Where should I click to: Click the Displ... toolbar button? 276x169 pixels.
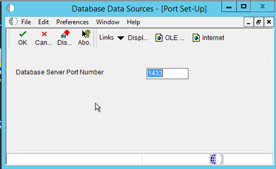(x=138, y=38)
